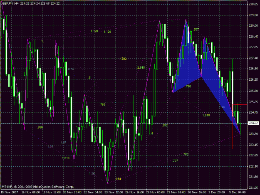
Task: Click the 221.05 price axis label
Action: (x=253, y=188)
